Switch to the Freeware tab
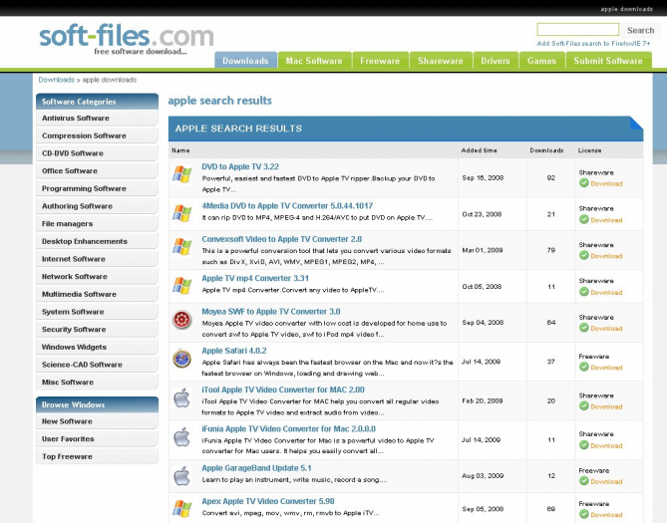 [x=380, y=61]
